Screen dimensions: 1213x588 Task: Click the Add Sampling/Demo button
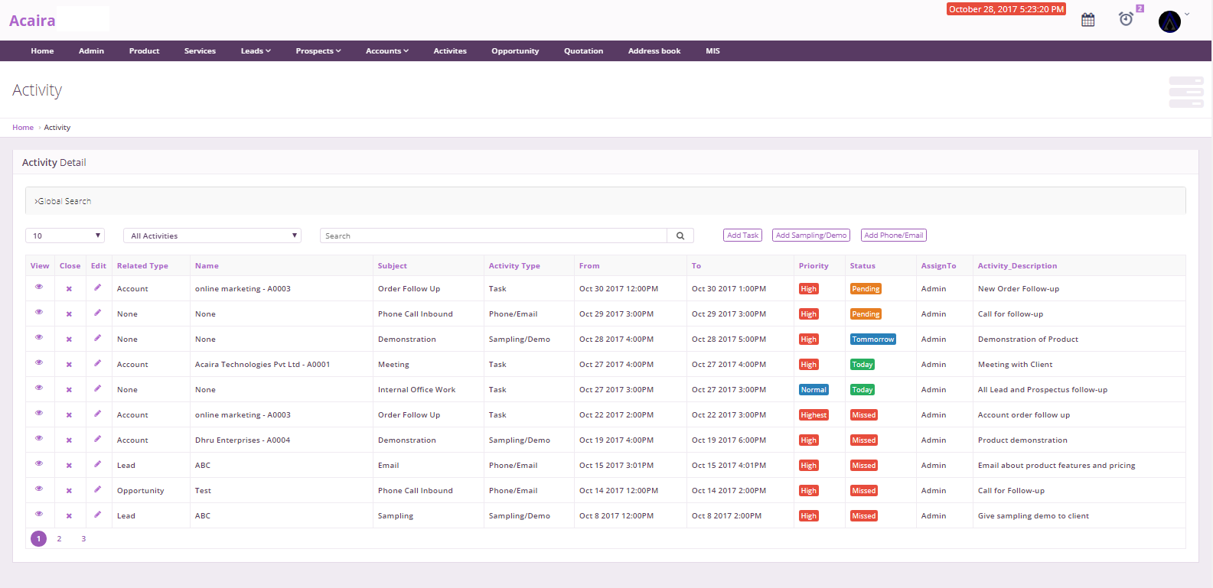[810, 236]
